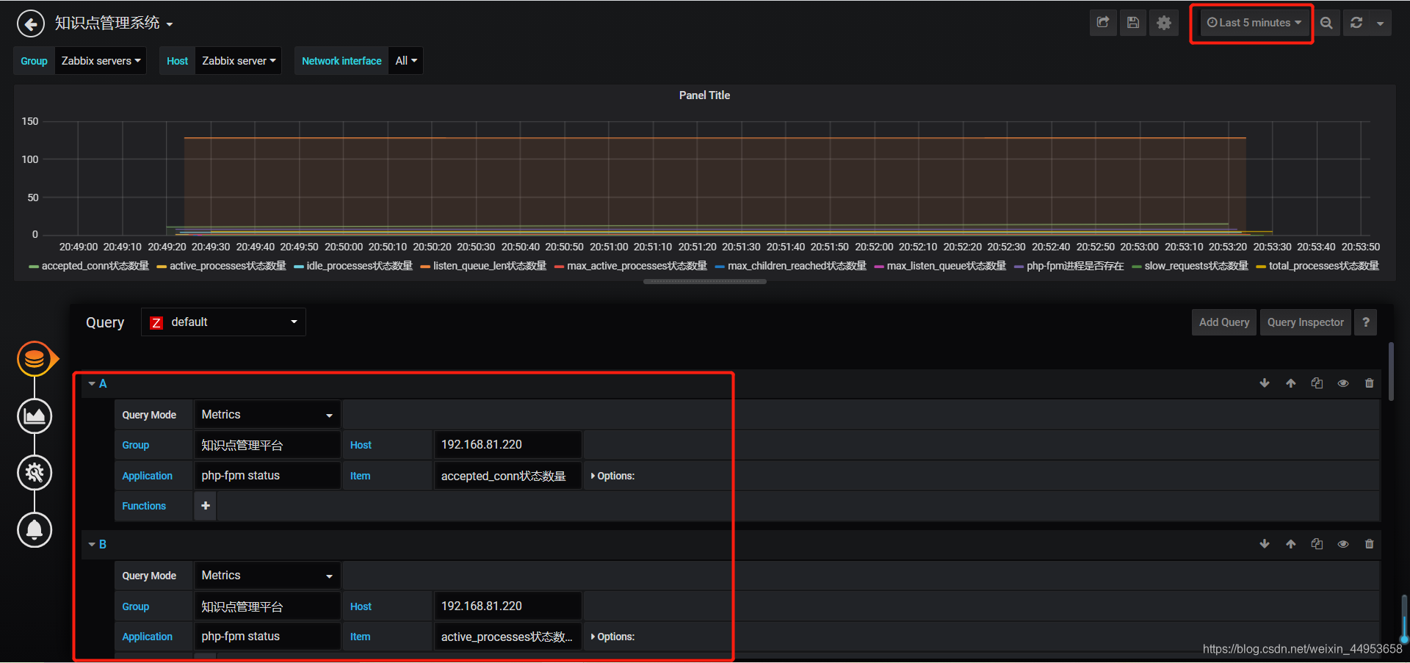Collapse query A section
Image resolution: width=1410 pixels, height=663 pixels.
[x=97, y=383]
